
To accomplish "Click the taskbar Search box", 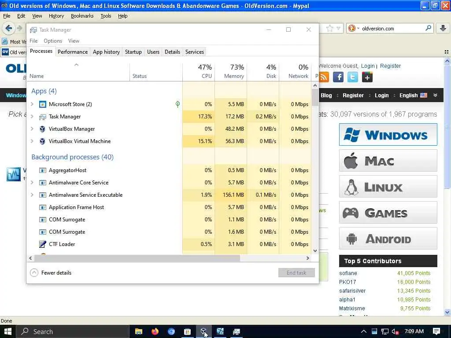I will [x=73, y=331].
